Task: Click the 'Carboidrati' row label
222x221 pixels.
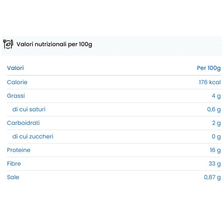Action: coord(23,123)
